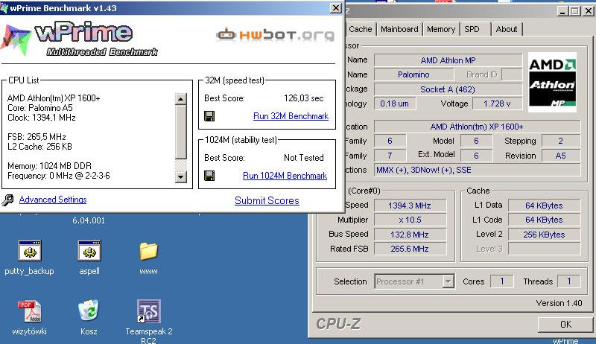Click the Stepping value 2

[561, 141]
